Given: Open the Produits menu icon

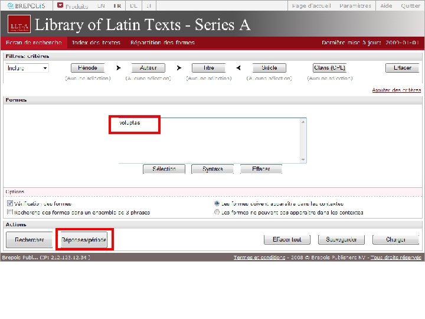Looking at the screenshot, I should click(x=60, y=5).
